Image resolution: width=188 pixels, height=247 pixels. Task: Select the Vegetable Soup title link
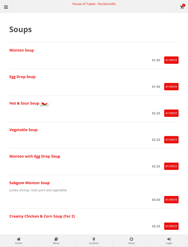coord(23,130)
